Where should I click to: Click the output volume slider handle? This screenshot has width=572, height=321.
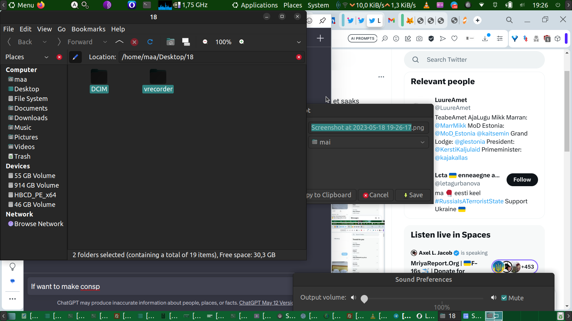pos(364,299)
